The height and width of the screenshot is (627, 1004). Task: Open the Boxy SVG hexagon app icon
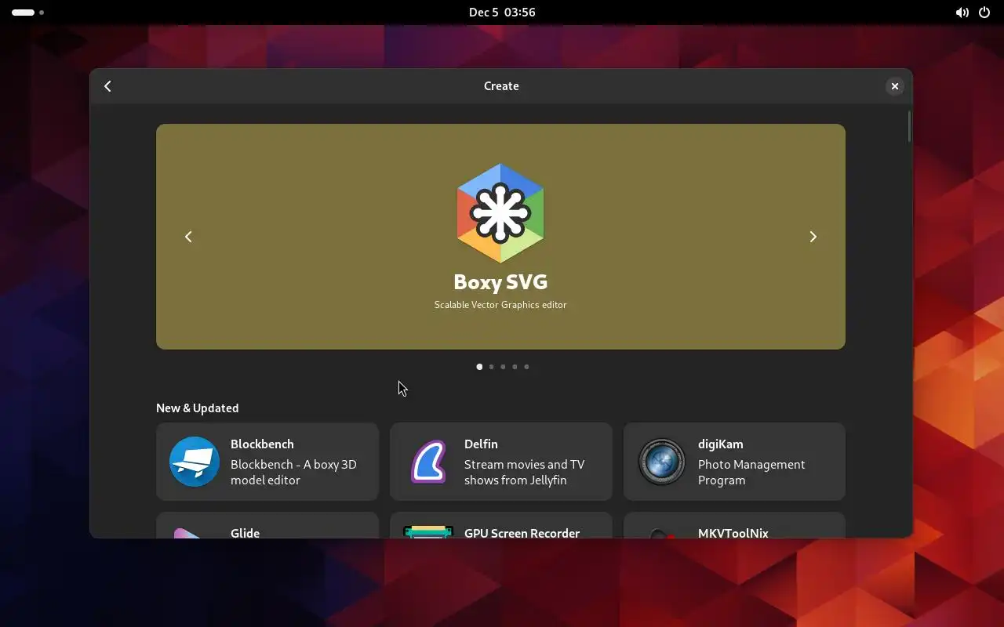(x=500, y=213)
